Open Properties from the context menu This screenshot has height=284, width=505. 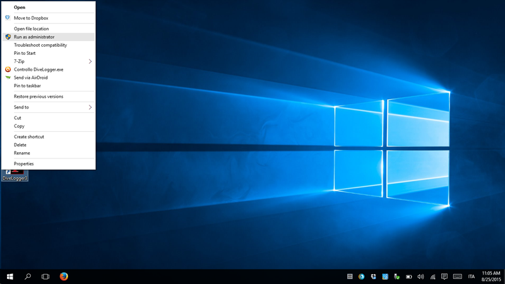point(49,163)
